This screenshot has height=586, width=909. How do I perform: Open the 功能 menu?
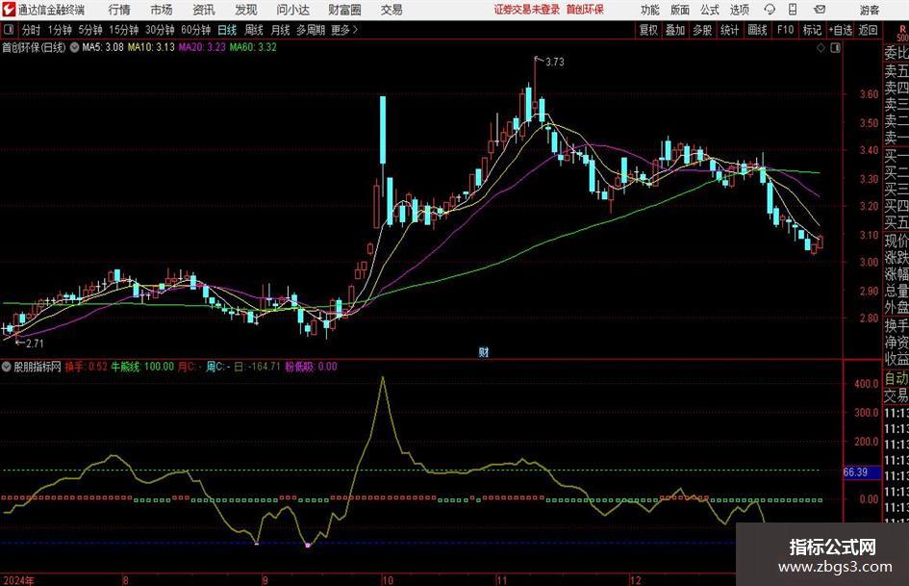pos(650,10)
